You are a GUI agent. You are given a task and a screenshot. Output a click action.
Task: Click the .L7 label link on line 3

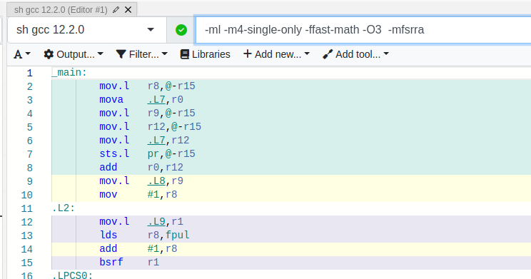pos(156,100)
